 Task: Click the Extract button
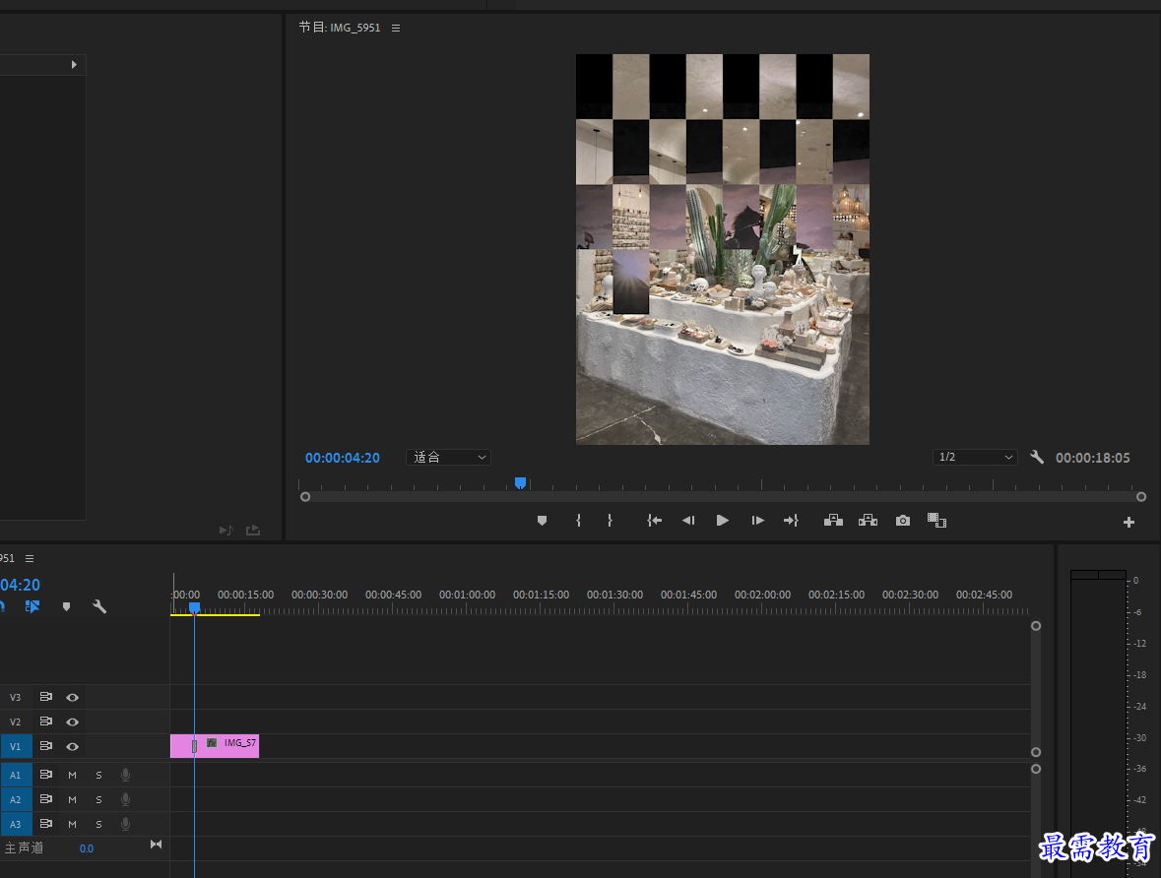868,521
